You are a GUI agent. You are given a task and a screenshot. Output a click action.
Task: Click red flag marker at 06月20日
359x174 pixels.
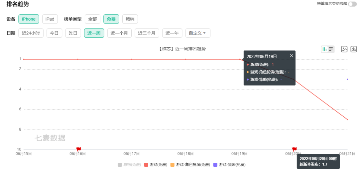pos(294,149)
